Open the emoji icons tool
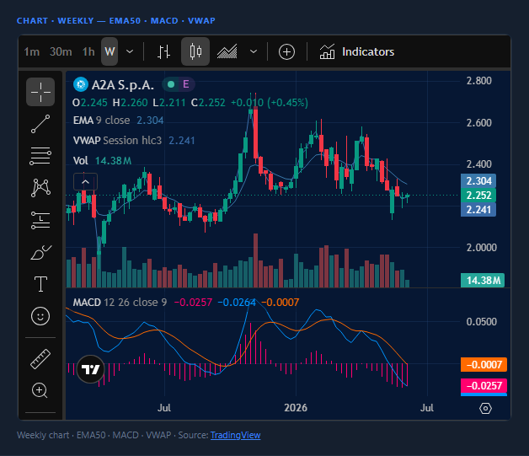This screenshot has height=456, width=529. coord(40,316)
